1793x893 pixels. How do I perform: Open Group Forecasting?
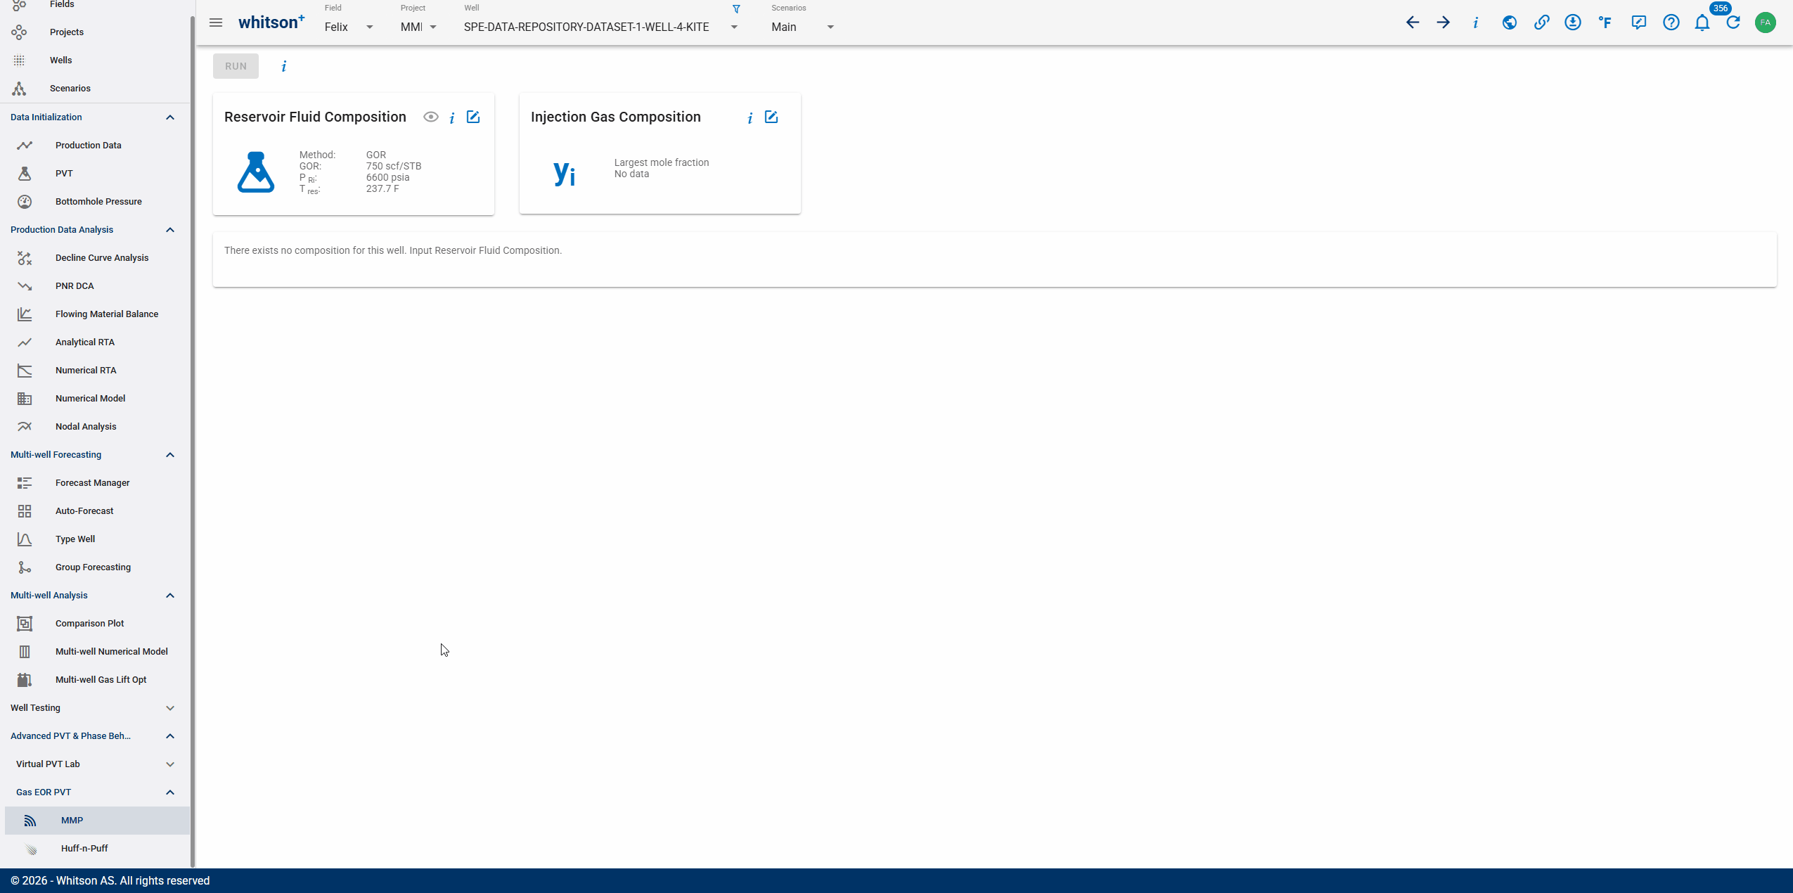coord(95,567)
